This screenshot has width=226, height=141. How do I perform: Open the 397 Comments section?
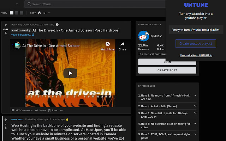click(x=22, y=110)
